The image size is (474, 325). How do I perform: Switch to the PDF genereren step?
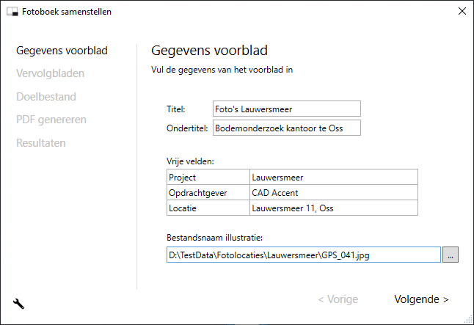(51, 120)
